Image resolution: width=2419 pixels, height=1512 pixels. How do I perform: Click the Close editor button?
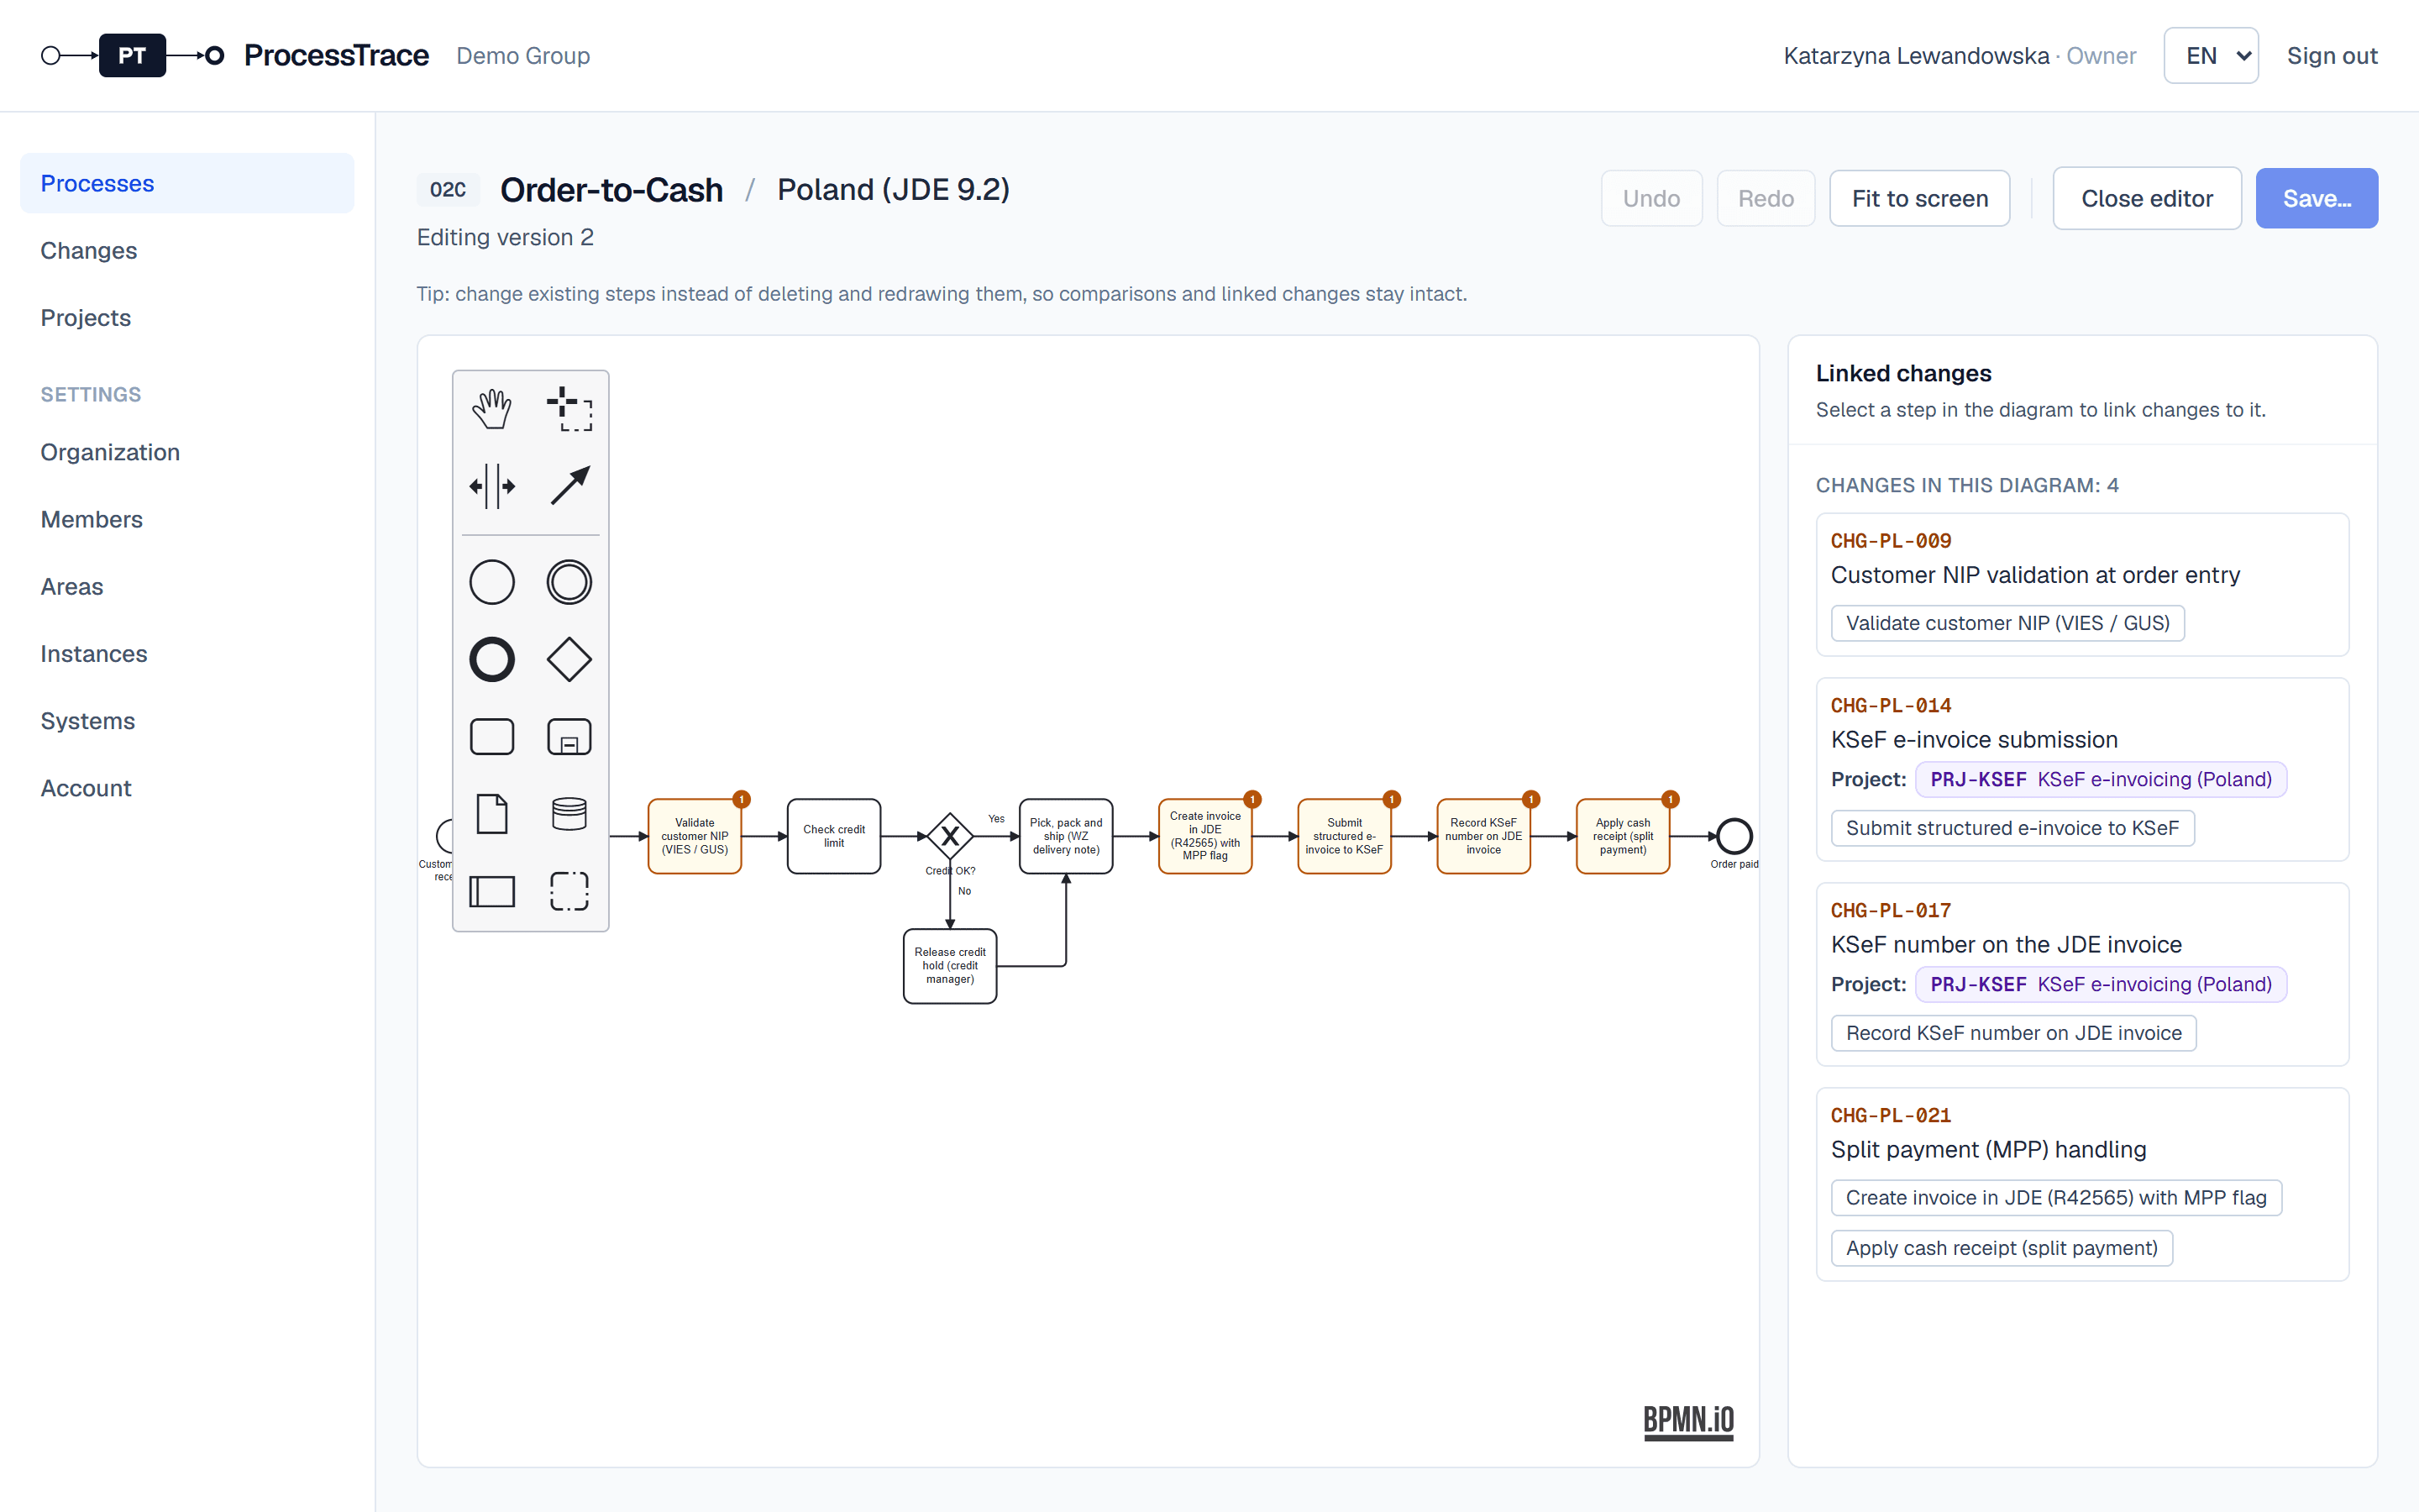pyautogui.click(x=2146, y=198)
